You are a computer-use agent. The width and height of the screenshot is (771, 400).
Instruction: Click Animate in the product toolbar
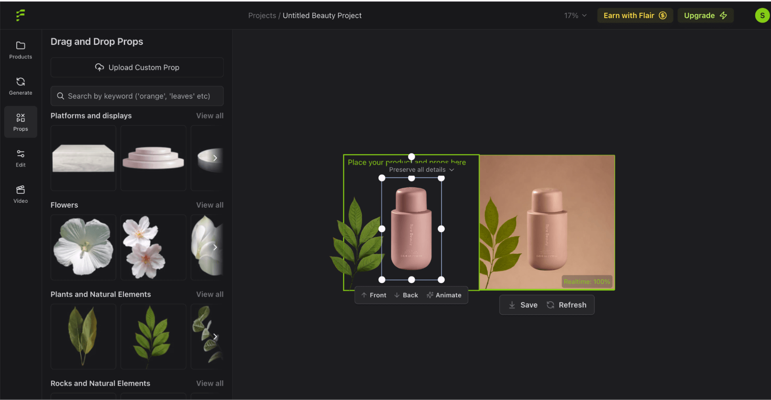pyautogui.click(x=444, y=295)
